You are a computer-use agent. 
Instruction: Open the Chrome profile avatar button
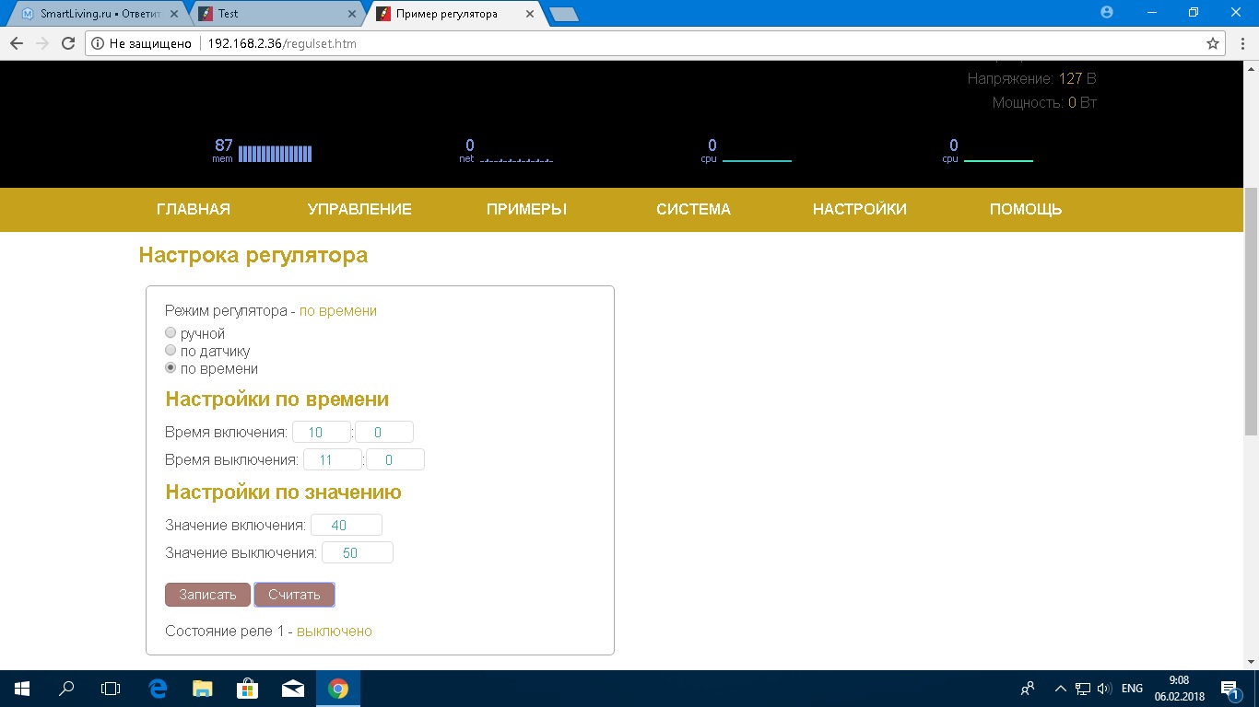1107,12
